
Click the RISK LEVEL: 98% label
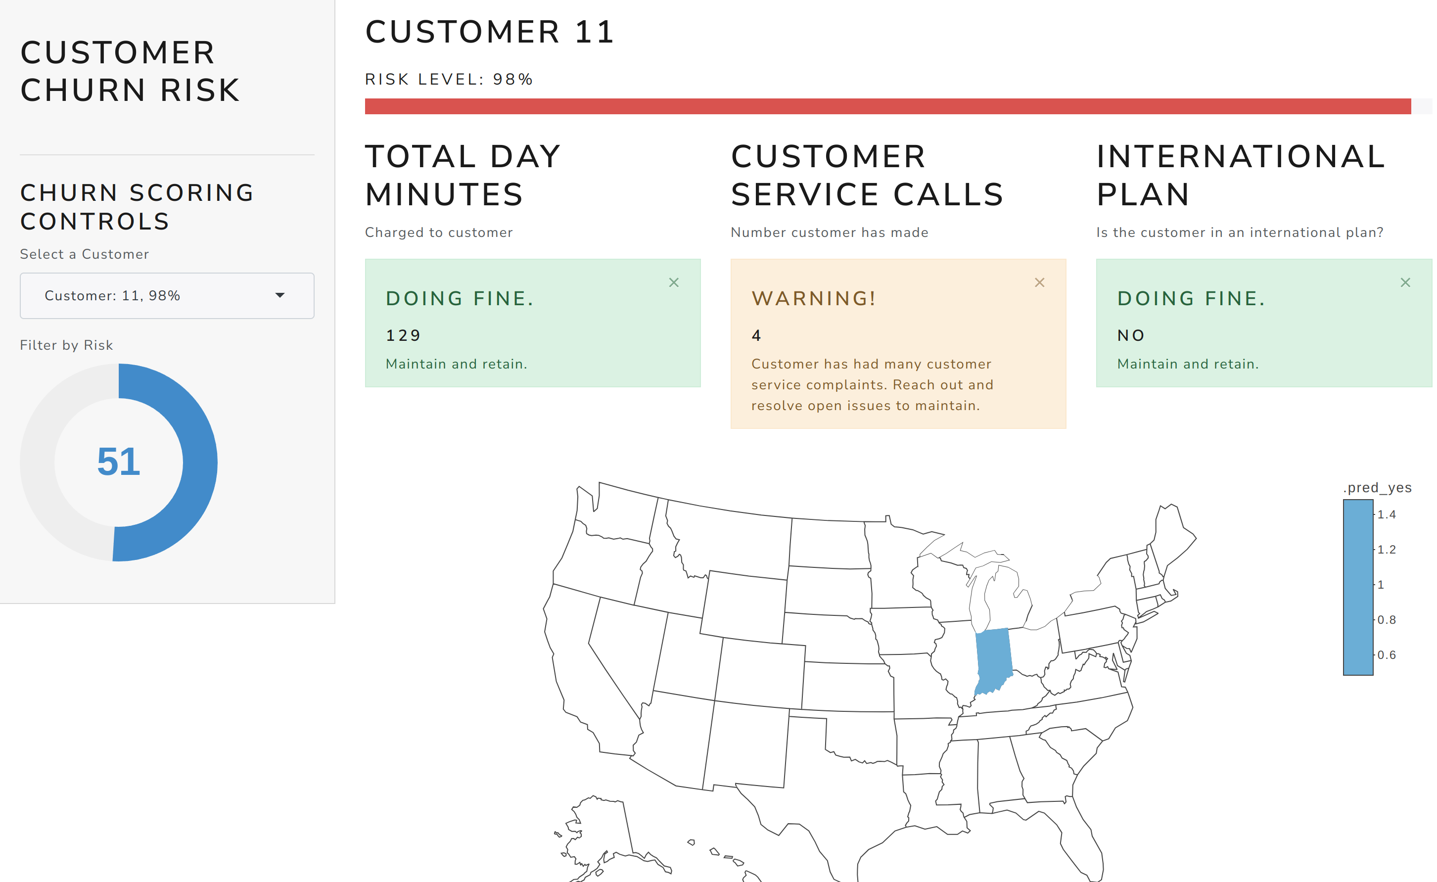[449, 78]
